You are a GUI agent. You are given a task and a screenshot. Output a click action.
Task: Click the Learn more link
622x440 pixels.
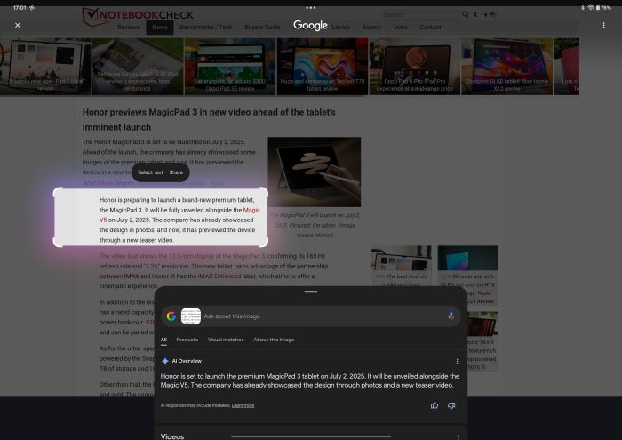click(243, 405)
